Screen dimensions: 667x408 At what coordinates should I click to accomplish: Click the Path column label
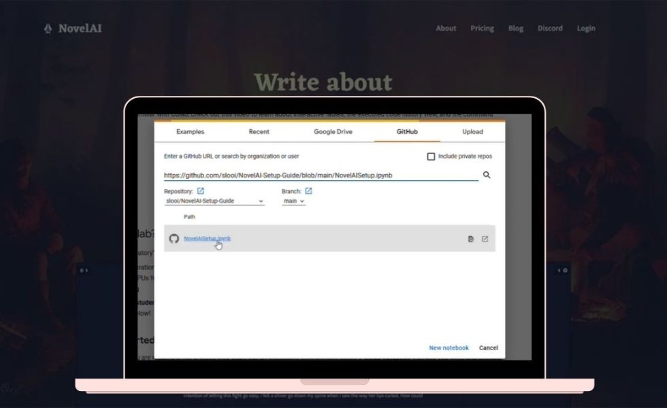189,217
